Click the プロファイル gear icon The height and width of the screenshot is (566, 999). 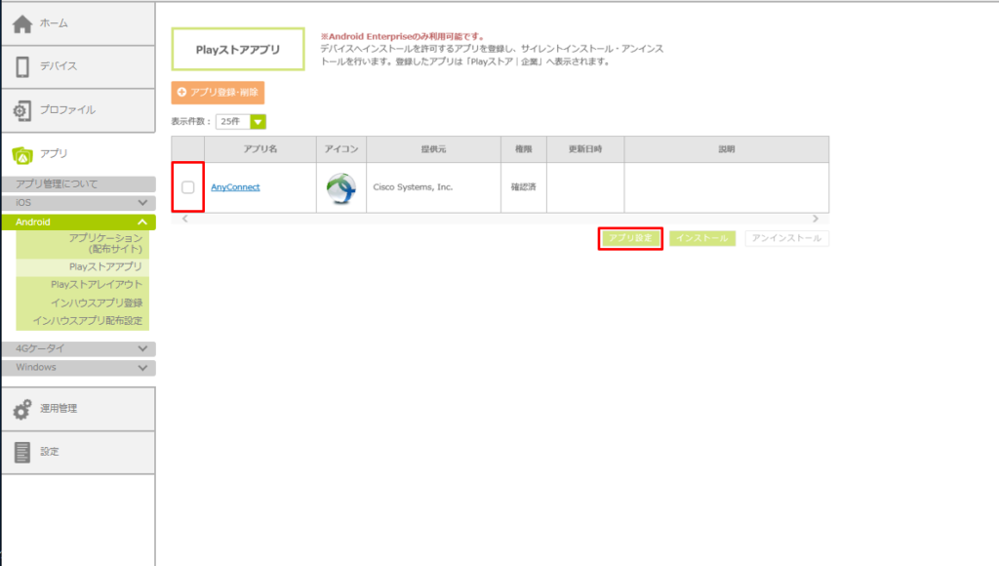coord(23,110)
